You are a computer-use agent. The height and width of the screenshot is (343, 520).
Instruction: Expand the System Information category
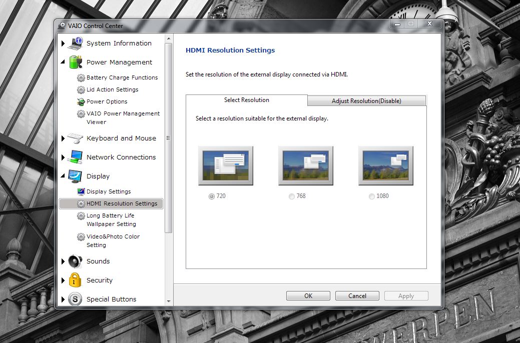click(63, 43)
